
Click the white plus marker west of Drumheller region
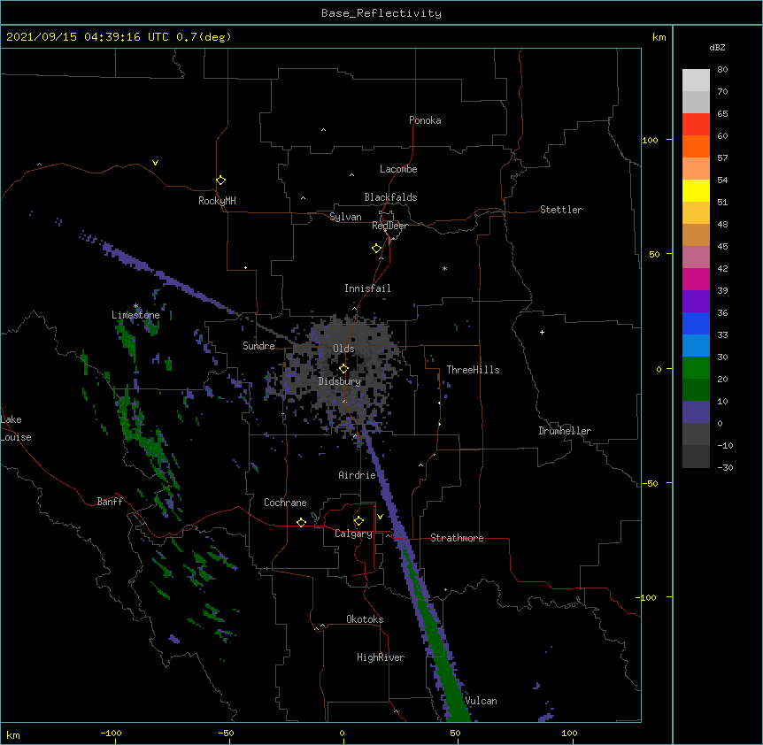pyautogui.click(x=542, y=332)
